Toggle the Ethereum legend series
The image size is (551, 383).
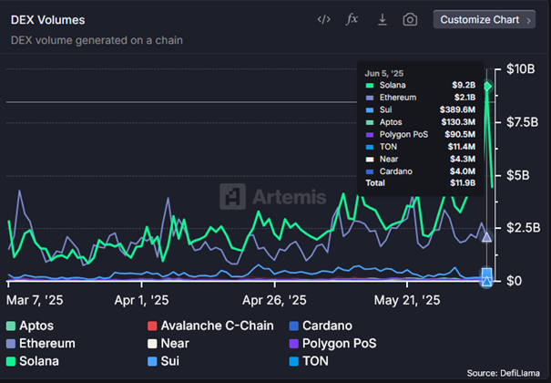coord(41,343)
